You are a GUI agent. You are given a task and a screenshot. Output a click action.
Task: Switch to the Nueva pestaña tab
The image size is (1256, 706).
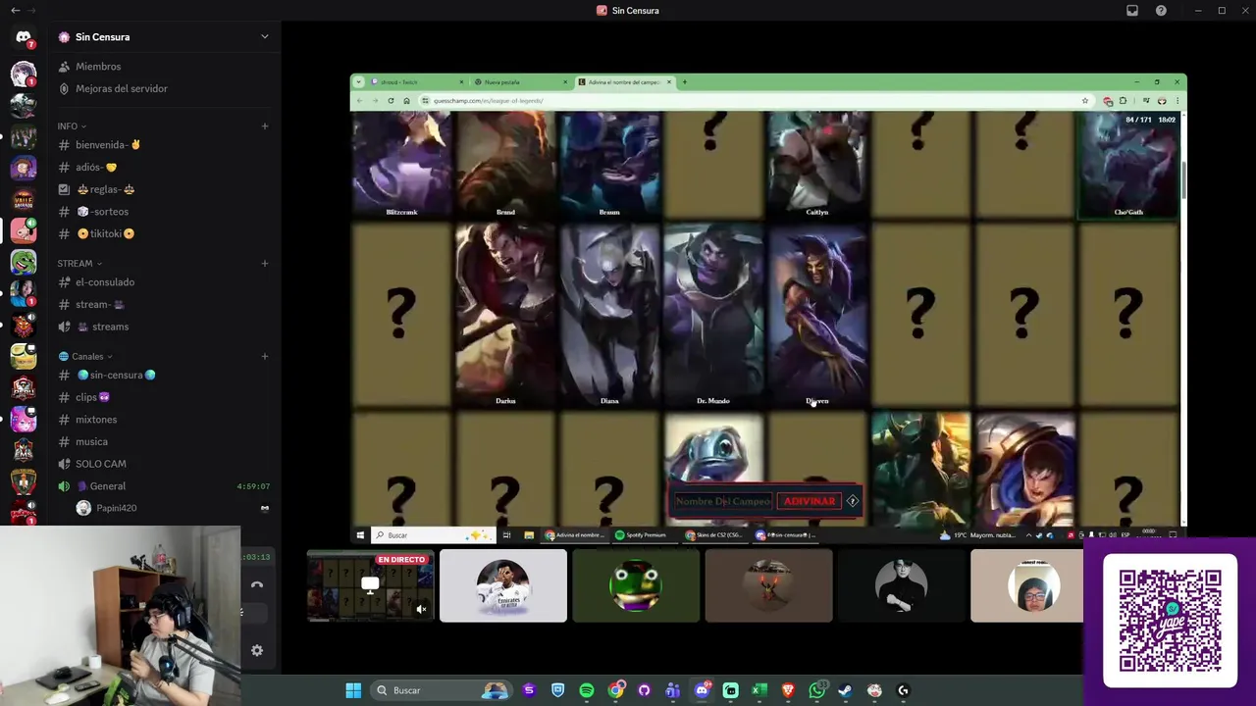520,82
